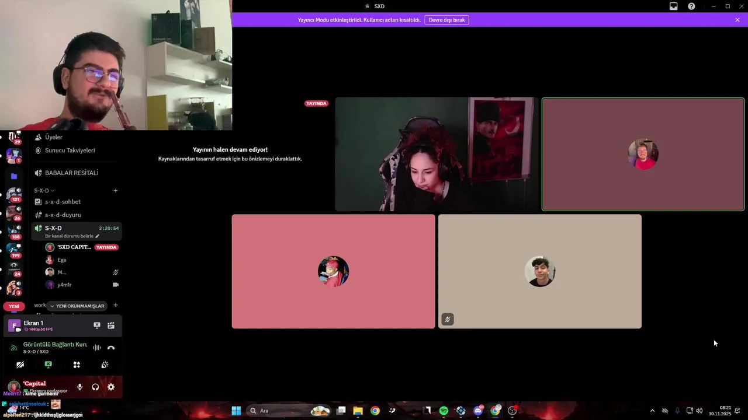Screen dimensions: 748x420
Task: Click the YAYINDA badge in the voice user list
Action: pyautogui.click(x=106, y=247)
